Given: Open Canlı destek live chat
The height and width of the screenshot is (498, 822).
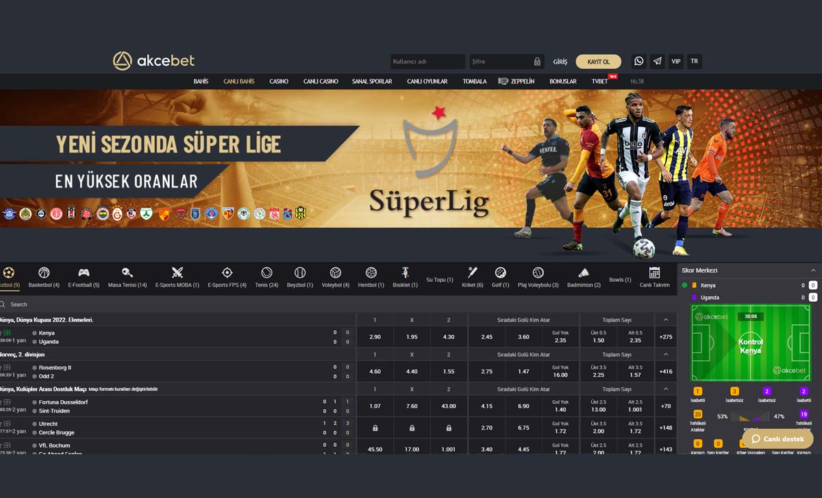Looking at the screenshot, I should click(x=777, y=438).
